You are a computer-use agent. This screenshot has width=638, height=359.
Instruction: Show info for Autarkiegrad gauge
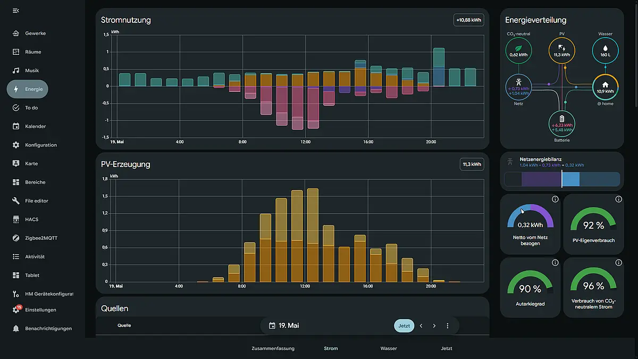click(555, 263)
